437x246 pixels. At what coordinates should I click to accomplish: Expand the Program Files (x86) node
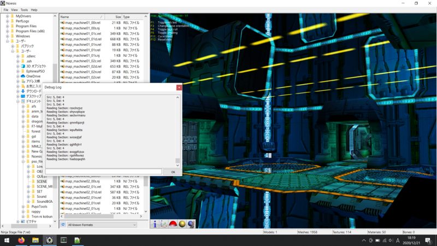click(8, 31)
